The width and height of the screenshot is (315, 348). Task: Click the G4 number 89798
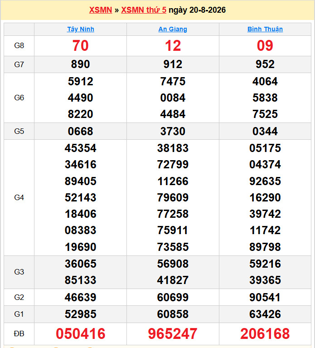(265, 247)
